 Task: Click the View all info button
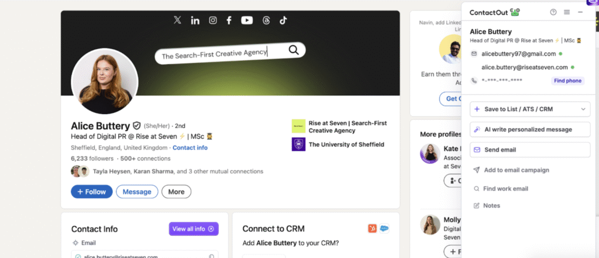[x=194, y=229]
